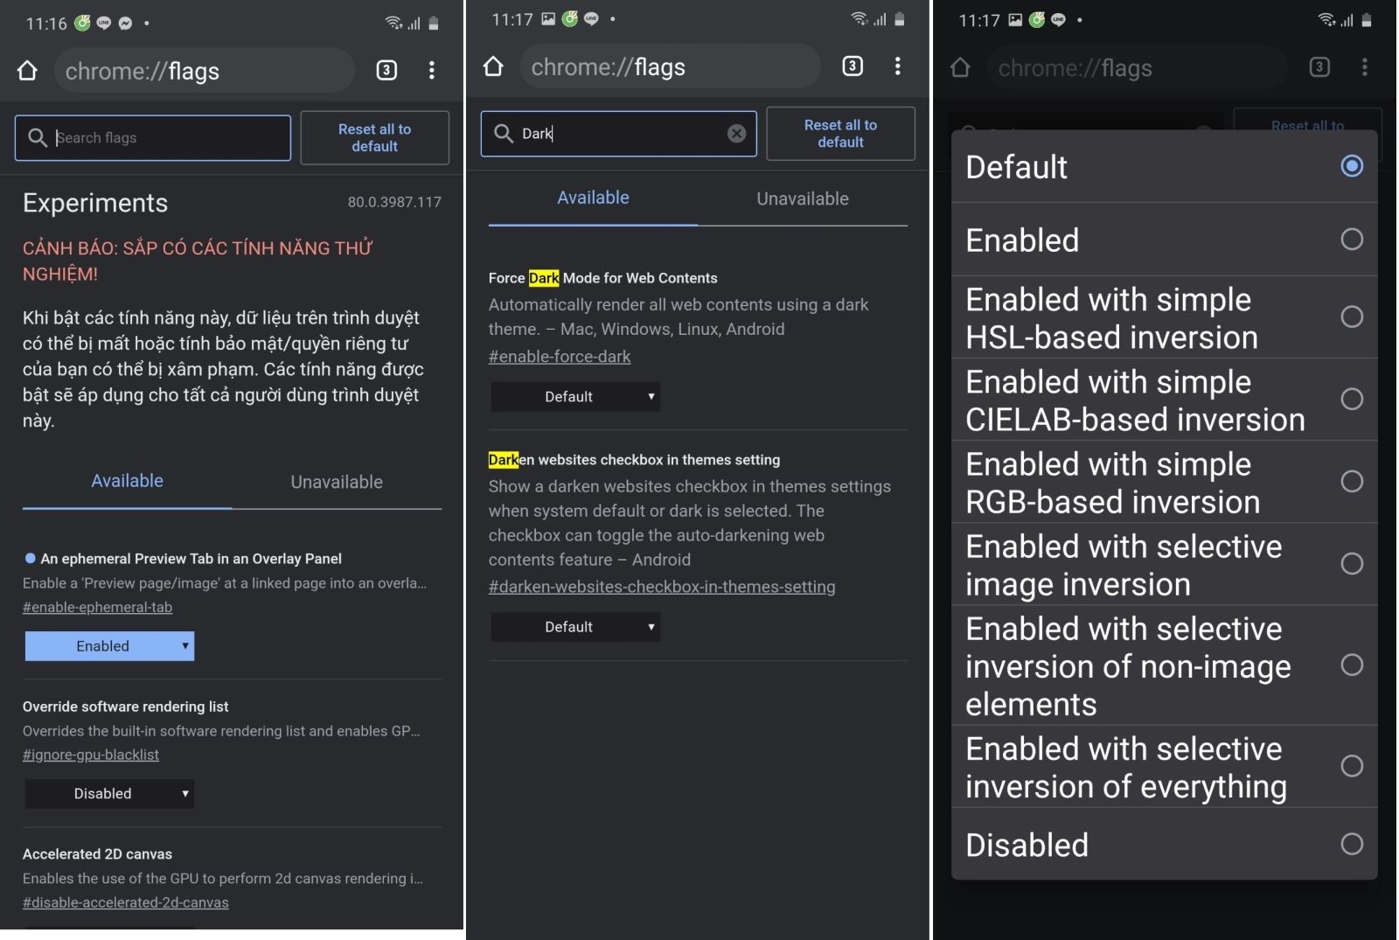Open Ephemeral Preview Tab Enabled dropdown
The width and height of the screenshot is (1399, 940).
109,646
